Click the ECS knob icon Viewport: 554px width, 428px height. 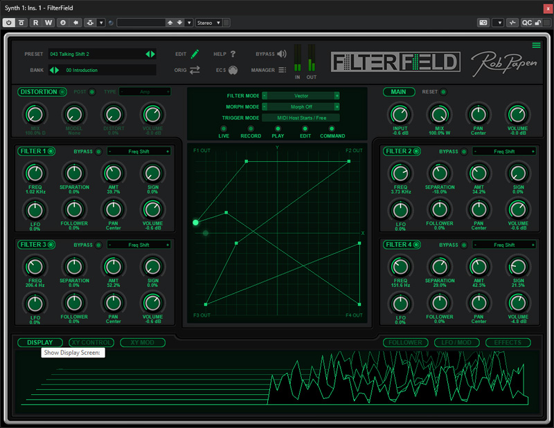233,71
